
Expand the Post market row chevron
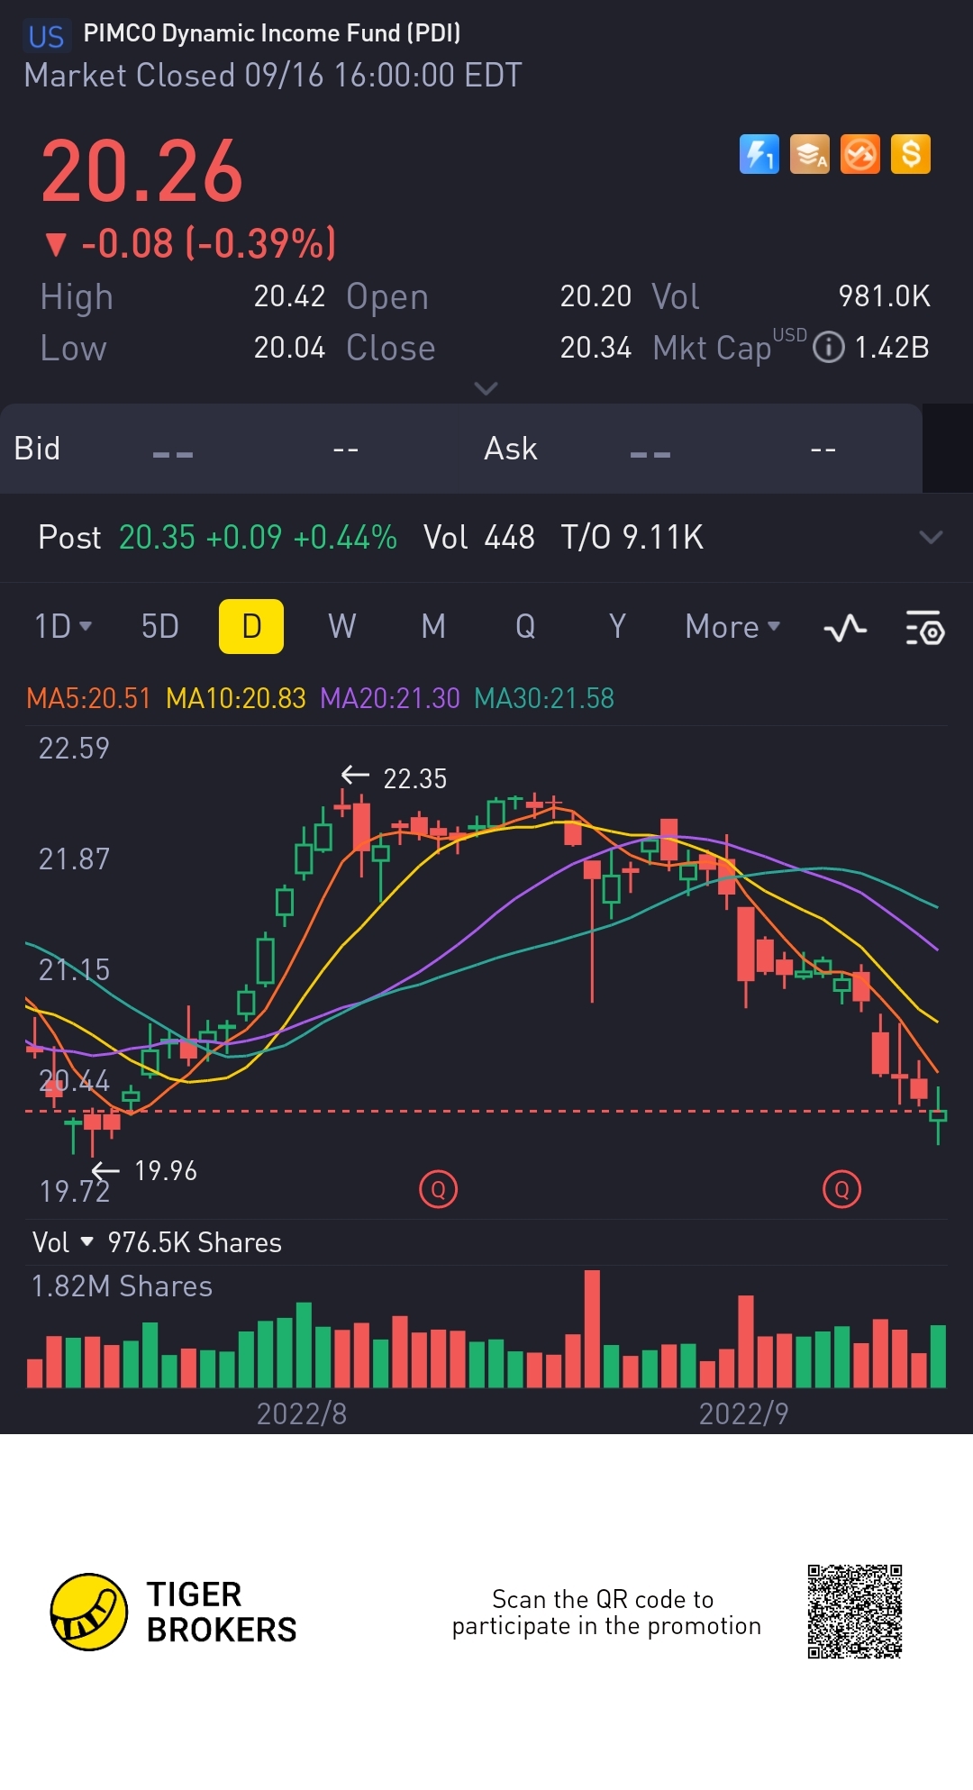point(931,538)
